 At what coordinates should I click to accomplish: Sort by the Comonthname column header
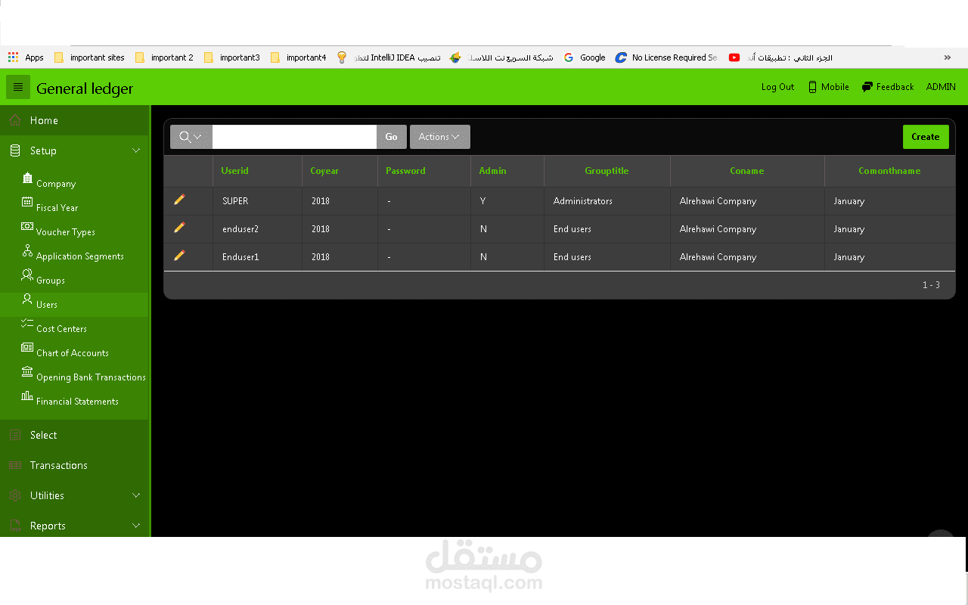click(x=889, y=171)
